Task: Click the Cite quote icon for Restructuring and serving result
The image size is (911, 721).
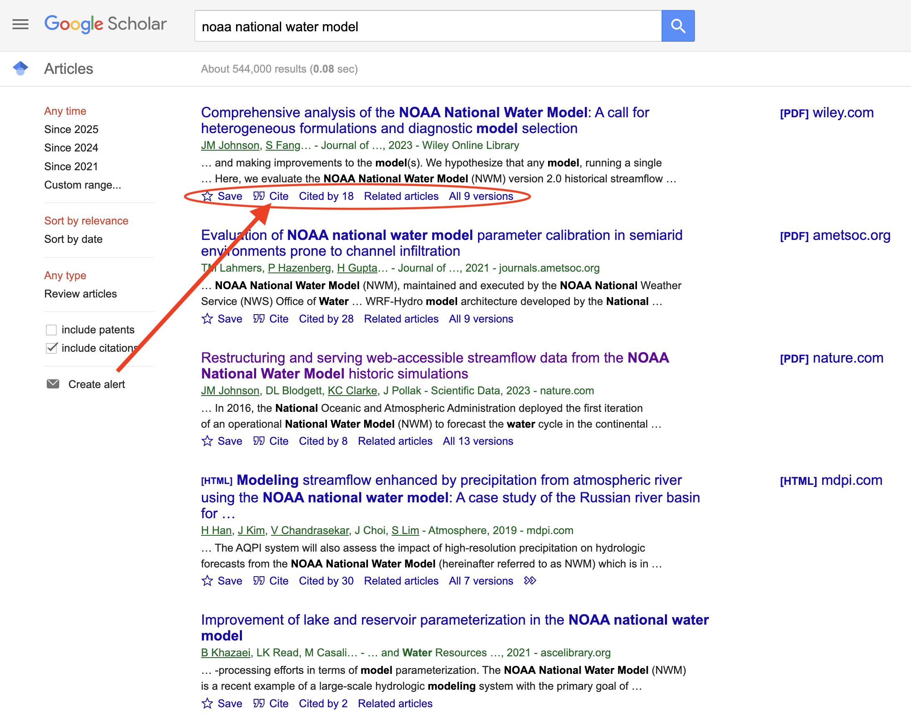Action: (x=259, y=441)
